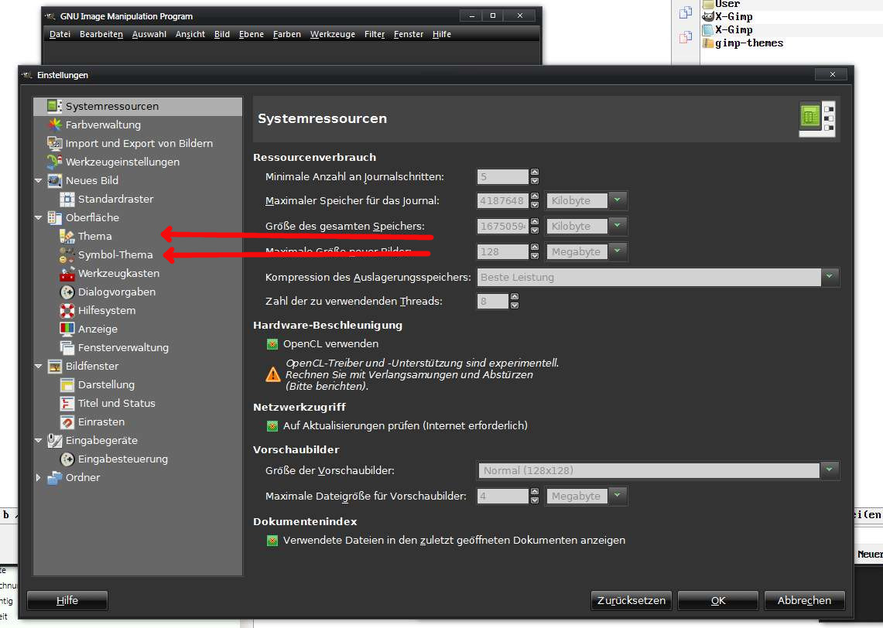Click the Thema icon in the tree

[x=67, y=237]
